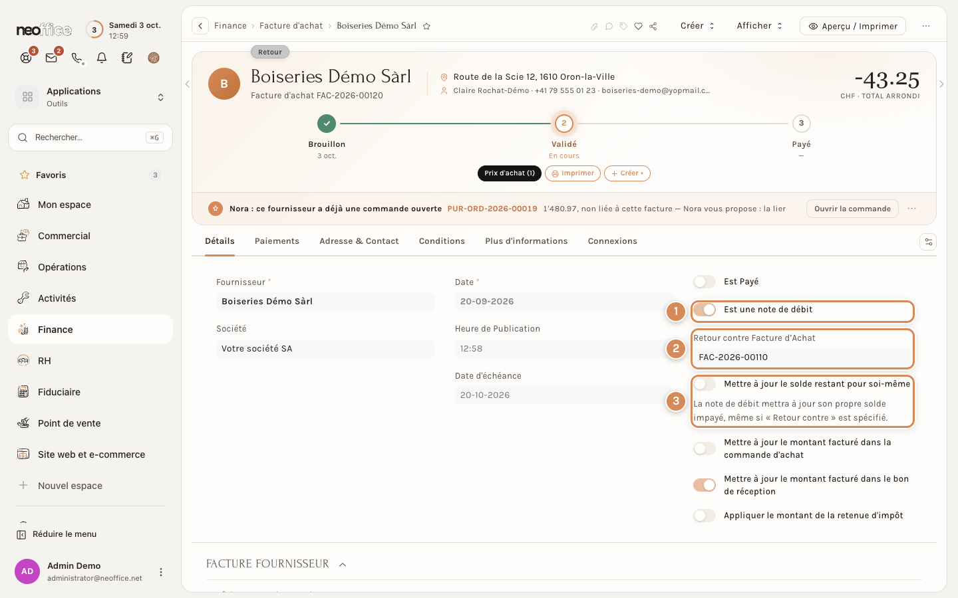The image size is (958, 598).
Task: Click the round brown avatar icon
Action: point(154,58)
